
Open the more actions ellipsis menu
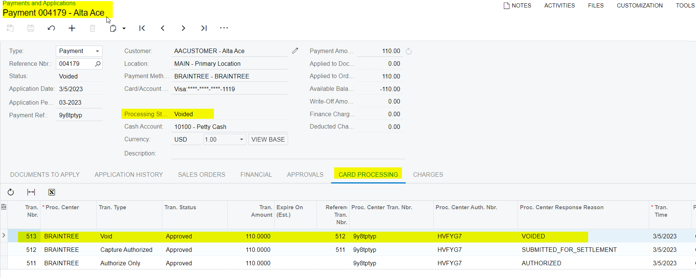coord(224,28)
